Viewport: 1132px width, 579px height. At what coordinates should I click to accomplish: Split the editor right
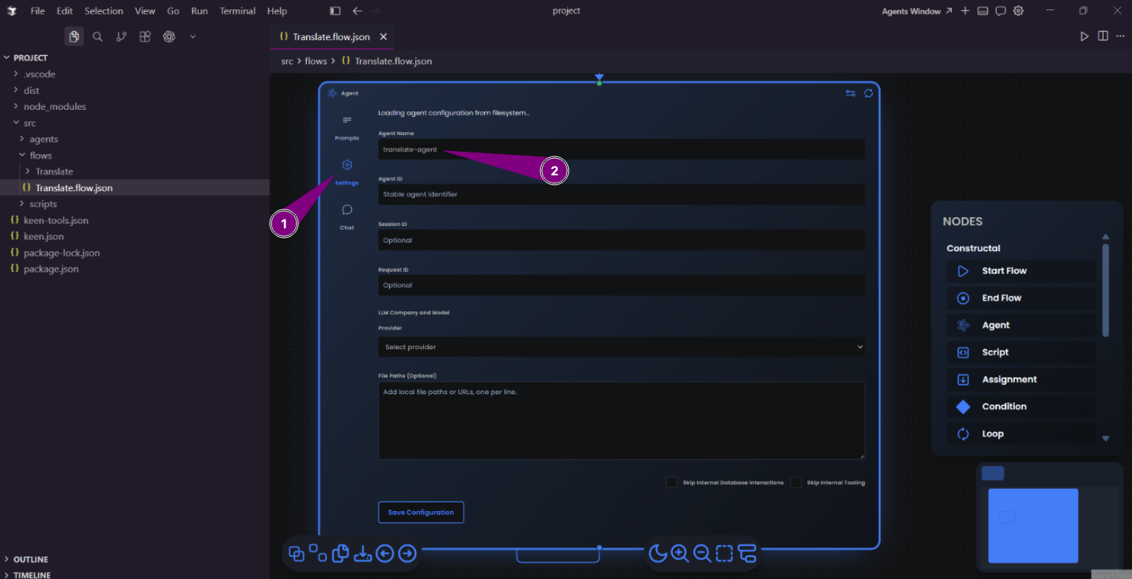(x=1103, y=36)
